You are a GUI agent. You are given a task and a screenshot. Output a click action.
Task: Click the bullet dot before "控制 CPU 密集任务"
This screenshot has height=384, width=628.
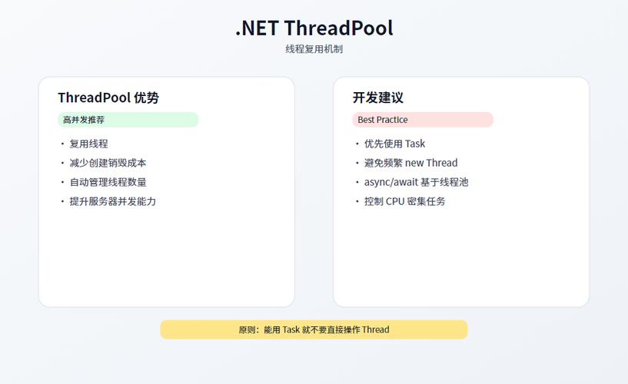click(357, 201)
